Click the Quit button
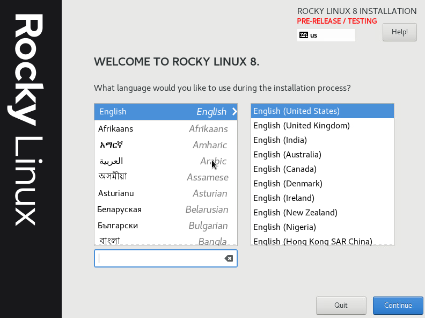 point(341,305)
